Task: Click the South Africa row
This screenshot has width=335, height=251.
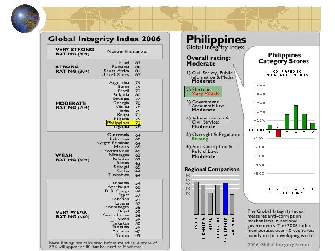Action: [x=122, y=71]
